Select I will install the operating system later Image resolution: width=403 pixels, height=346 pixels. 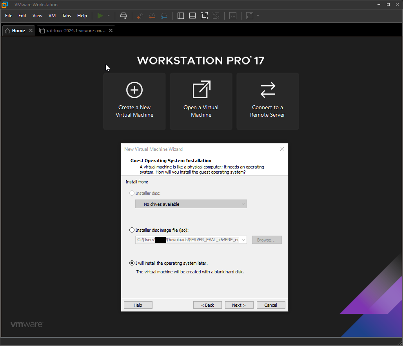point(132,263)
